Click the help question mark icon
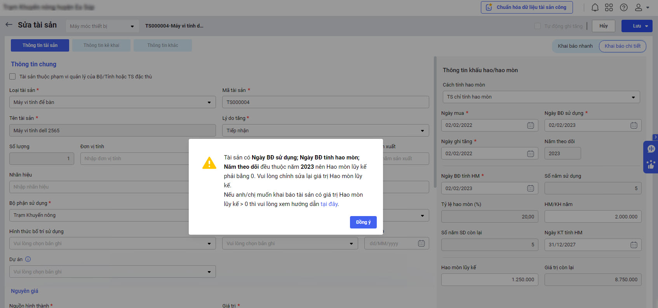The image size is (658, 308). point(623,7)
